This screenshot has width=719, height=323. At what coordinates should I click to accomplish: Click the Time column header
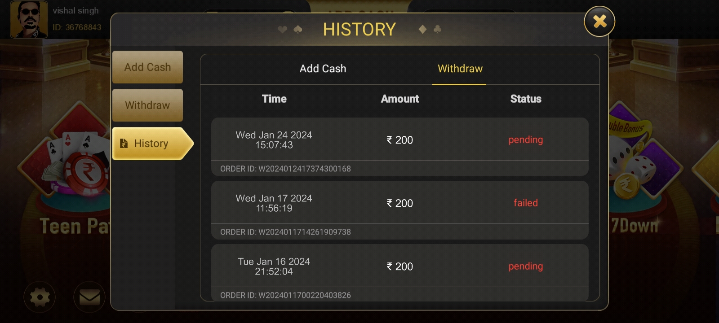274,99
